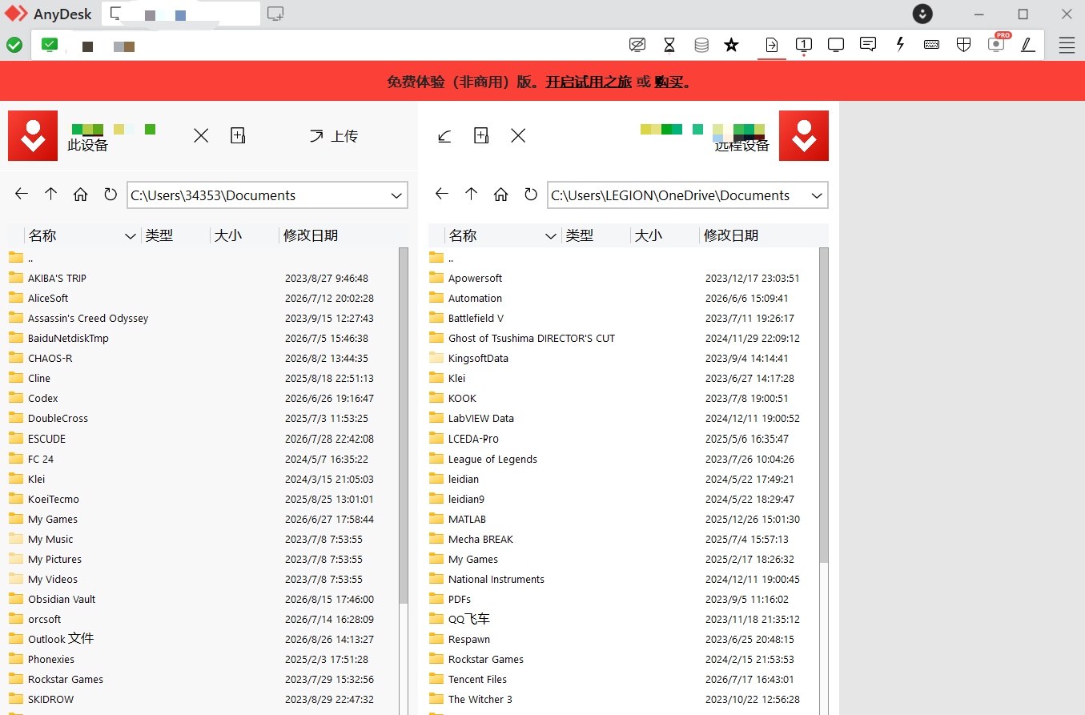Go to home folder in local browser

coord(81,195)
